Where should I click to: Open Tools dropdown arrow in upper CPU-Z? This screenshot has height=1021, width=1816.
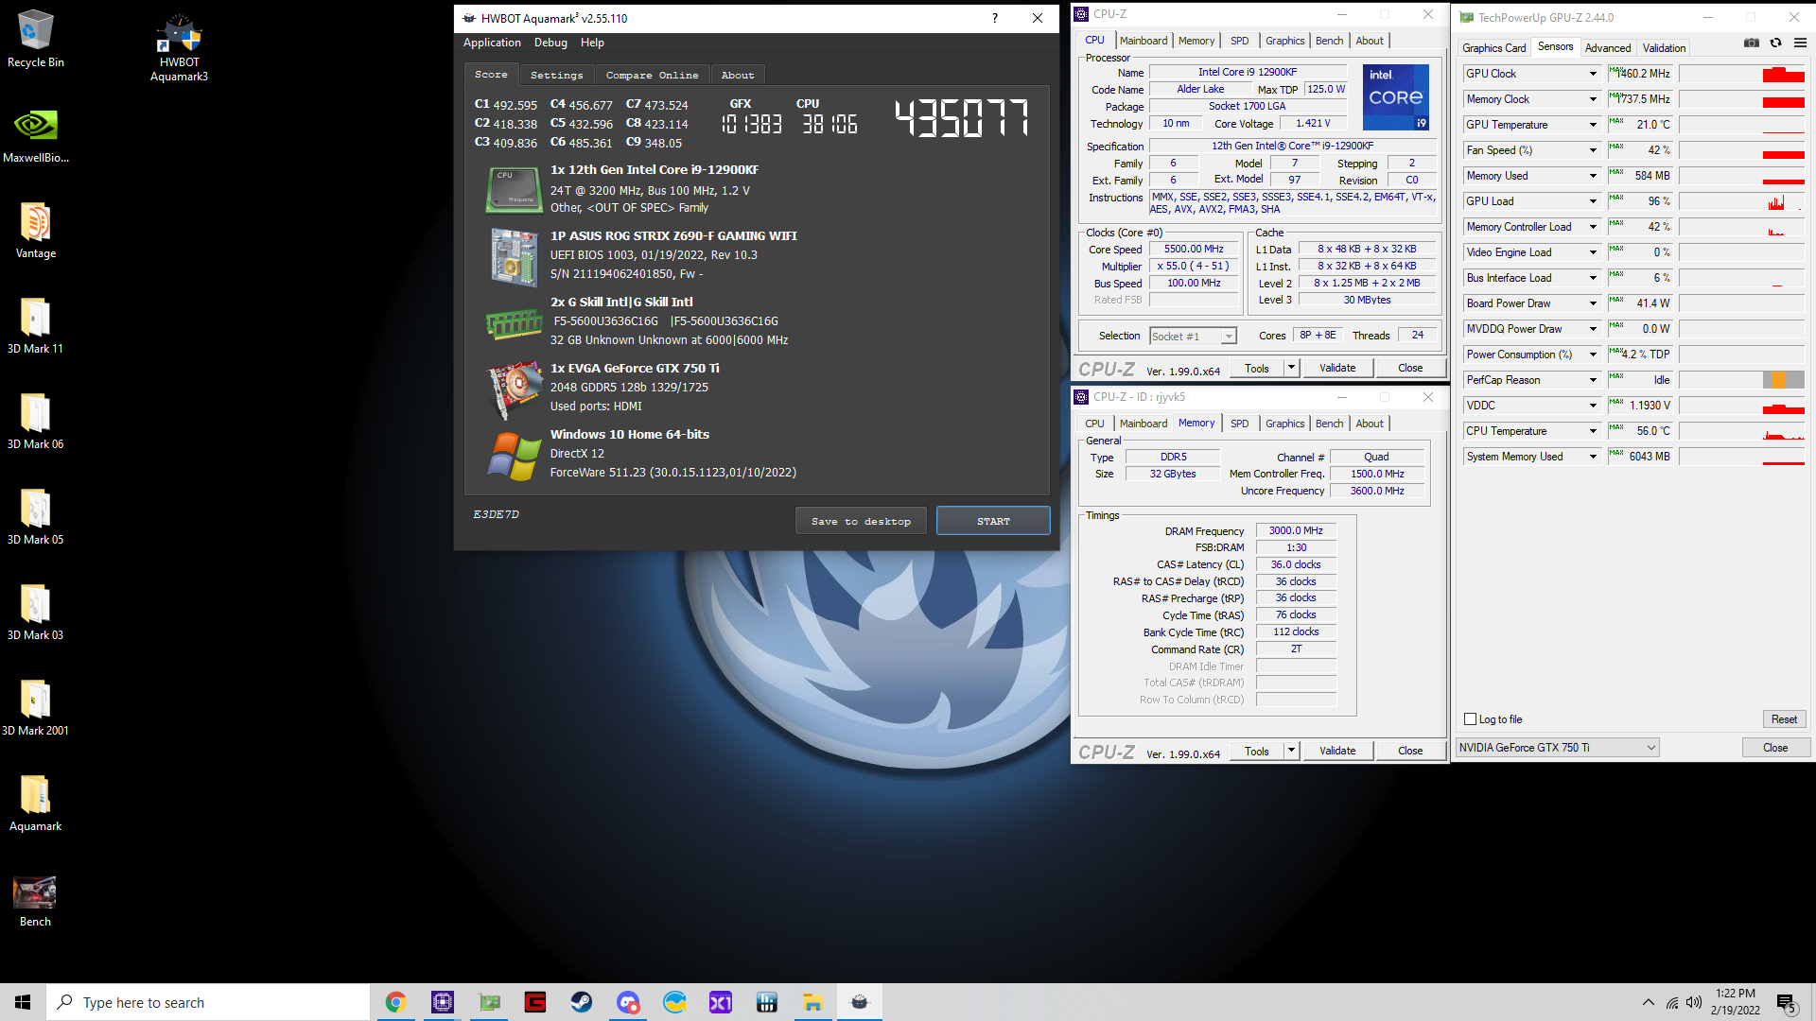pyautogui.click(x=1292, y=369)
